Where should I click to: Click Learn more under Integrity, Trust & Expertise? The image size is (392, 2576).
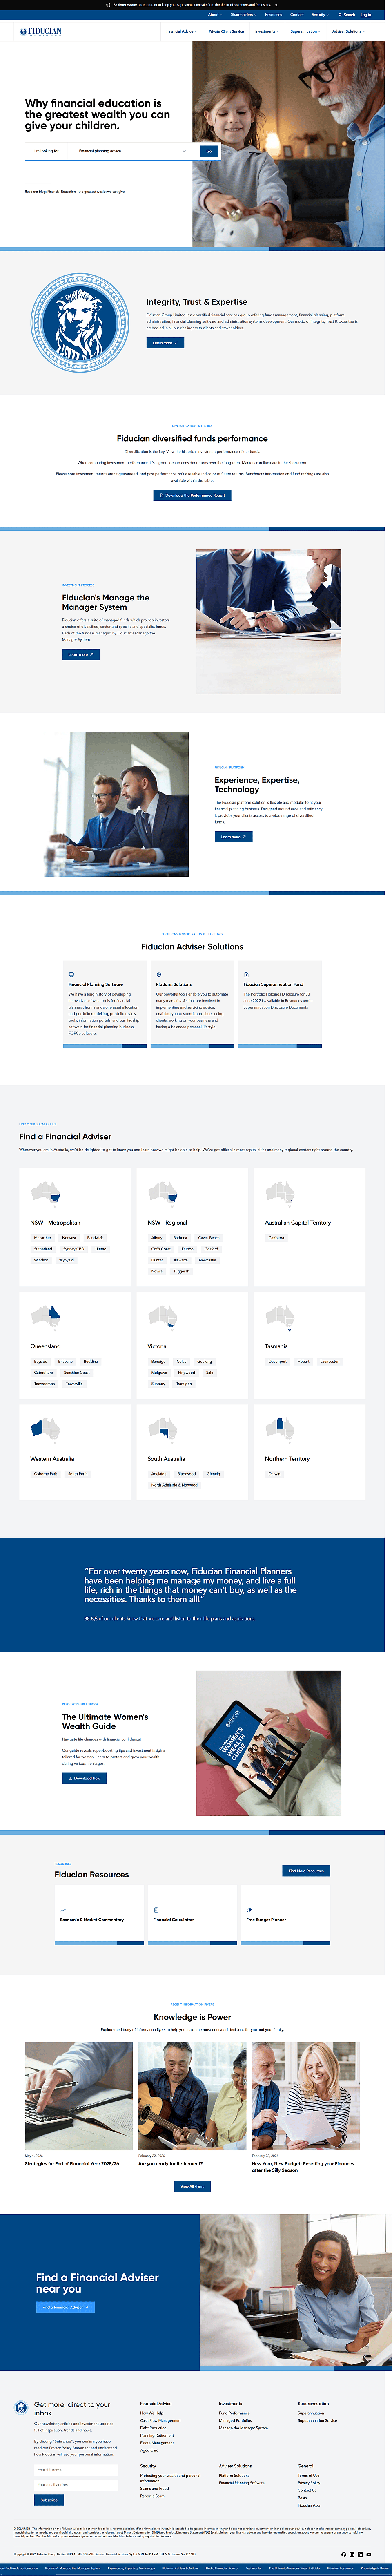(165, 343)
